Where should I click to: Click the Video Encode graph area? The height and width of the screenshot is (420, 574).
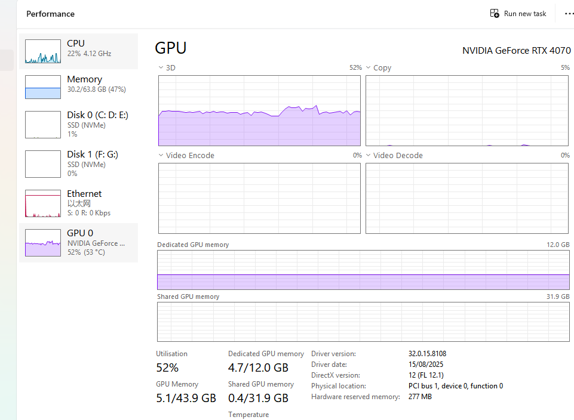pos(259,198)
